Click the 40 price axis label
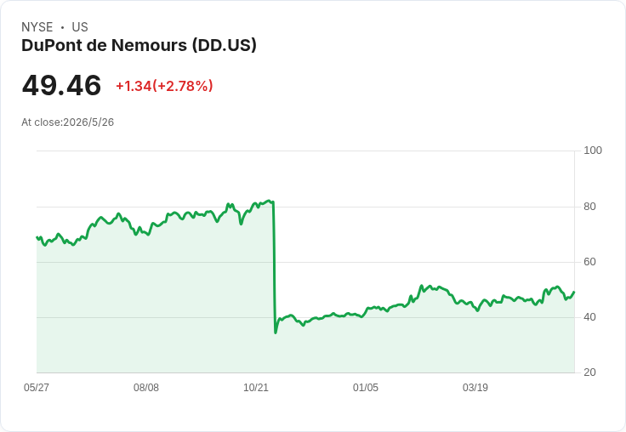Viewport: 626px width, 432px height. tap(589, 317)
